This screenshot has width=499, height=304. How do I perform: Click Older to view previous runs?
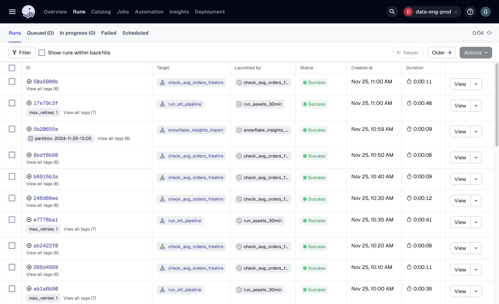coord(441,52)
